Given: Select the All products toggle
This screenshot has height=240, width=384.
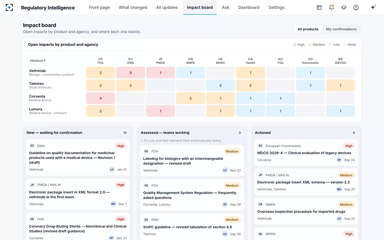Looking at the screenshot, I should pyautogui.click(x=308, y=29).
